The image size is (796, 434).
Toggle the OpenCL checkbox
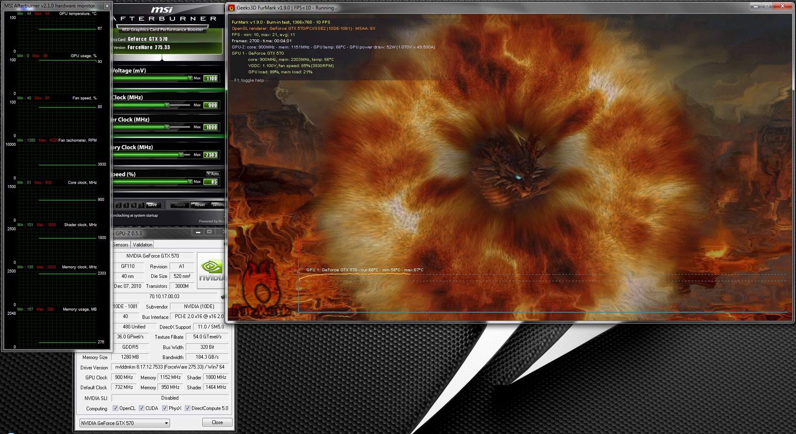point(116,408)
